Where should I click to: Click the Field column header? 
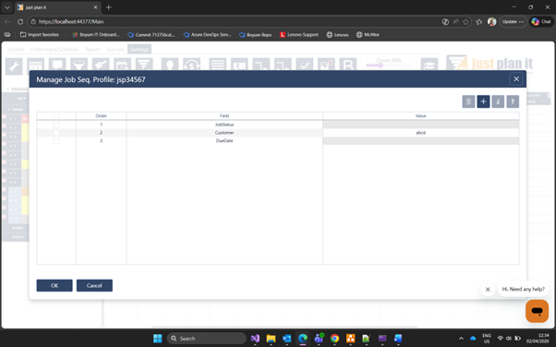224,116
